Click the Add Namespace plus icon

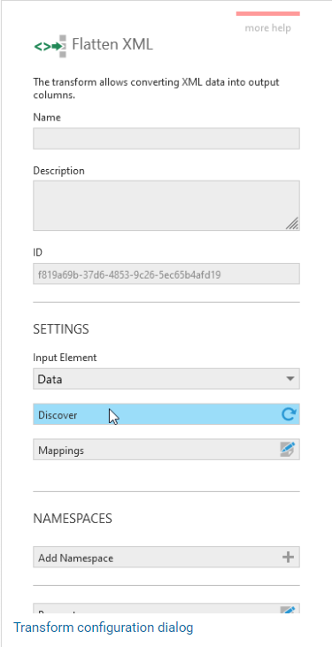[288, 558]
